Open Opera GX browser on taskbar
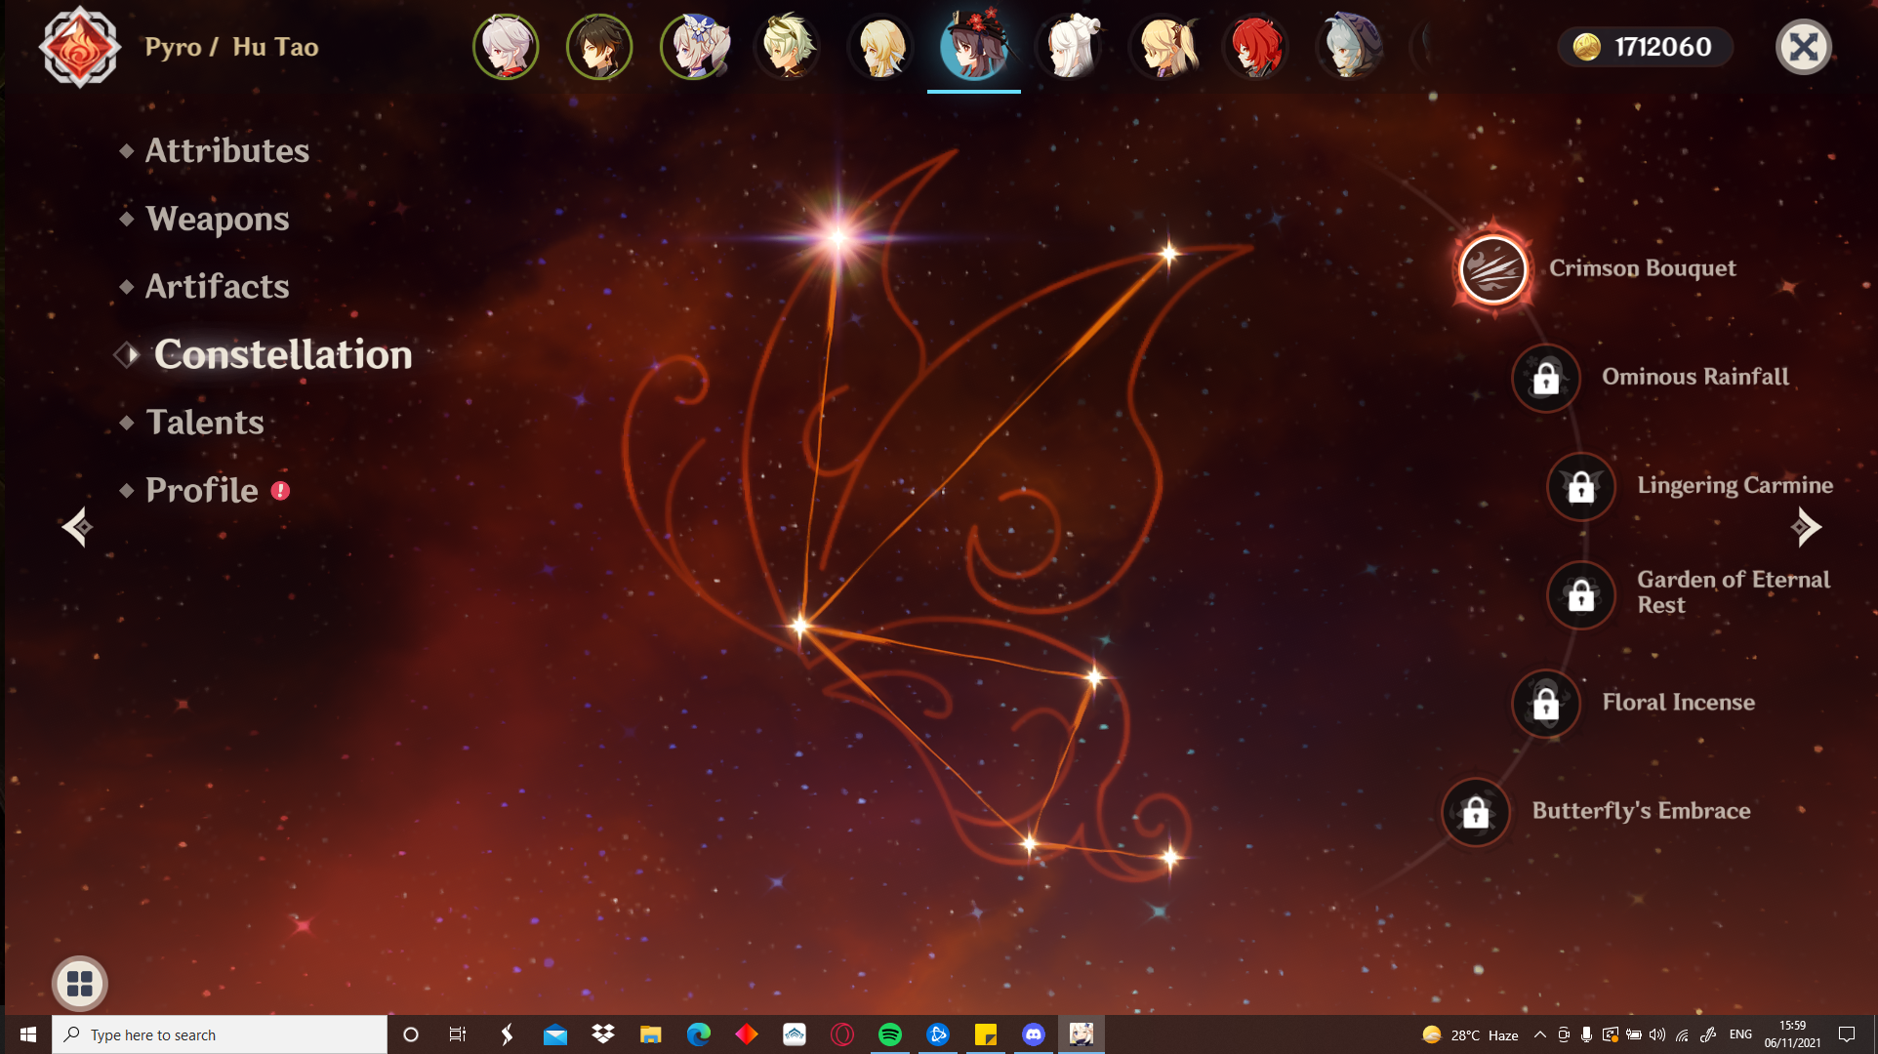Image resolution: width=1878 pixels, height=1054 pixels. 841,1034
